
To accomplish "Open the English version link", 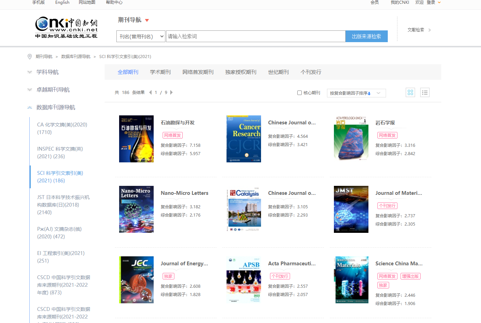I will [x=62, y=2].
